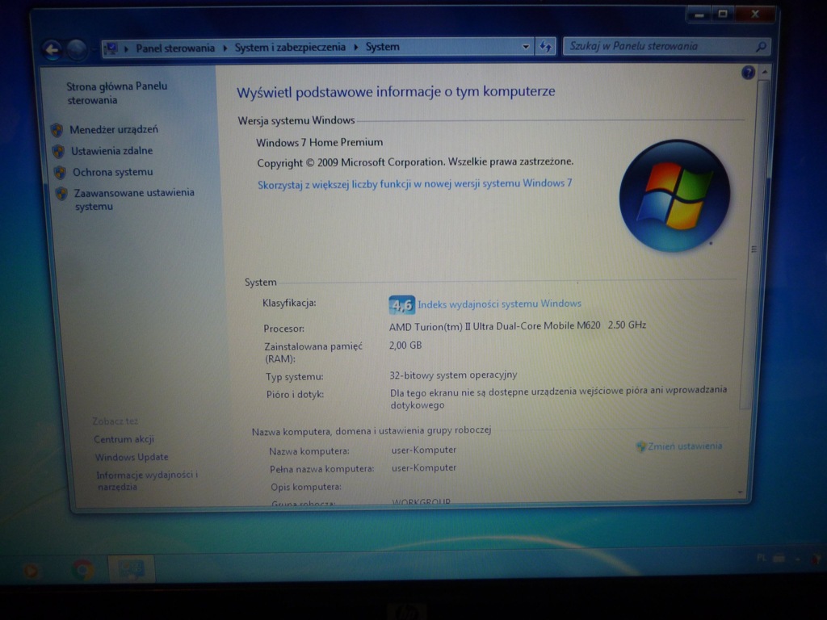Expand the chevron after 'Panel sterowania' in breadcrumb
Viewport: 827px width, 620px height.
click(225, 48)
